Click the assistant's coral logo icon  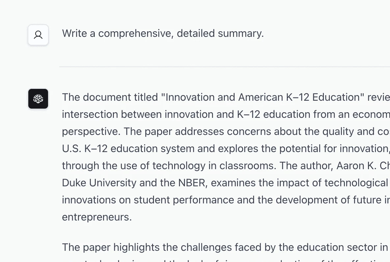click(38, 98)
